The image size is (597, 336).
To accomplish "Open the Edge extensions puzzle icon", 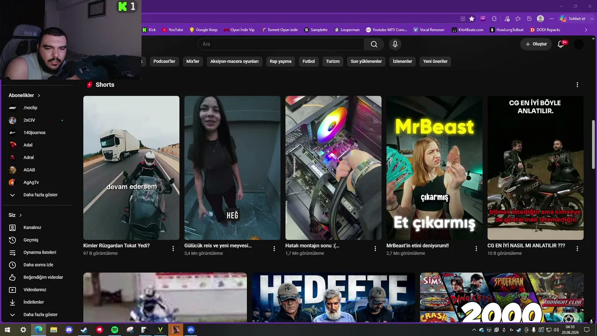I will 494,19.
